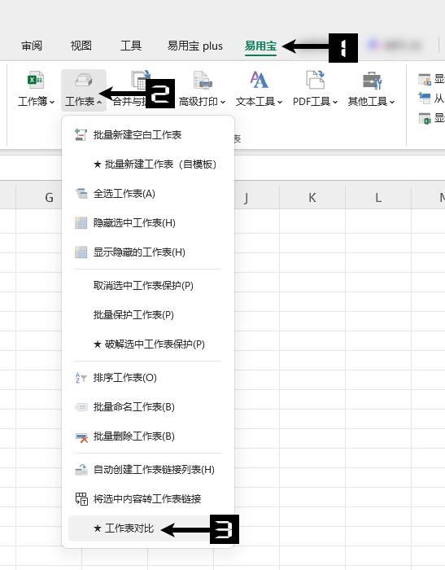This screenshot has width=445, height=570.
Task: Click the 工作簿 Excel workbook icon
Action: pyautogui.click(x=36, y=80)
